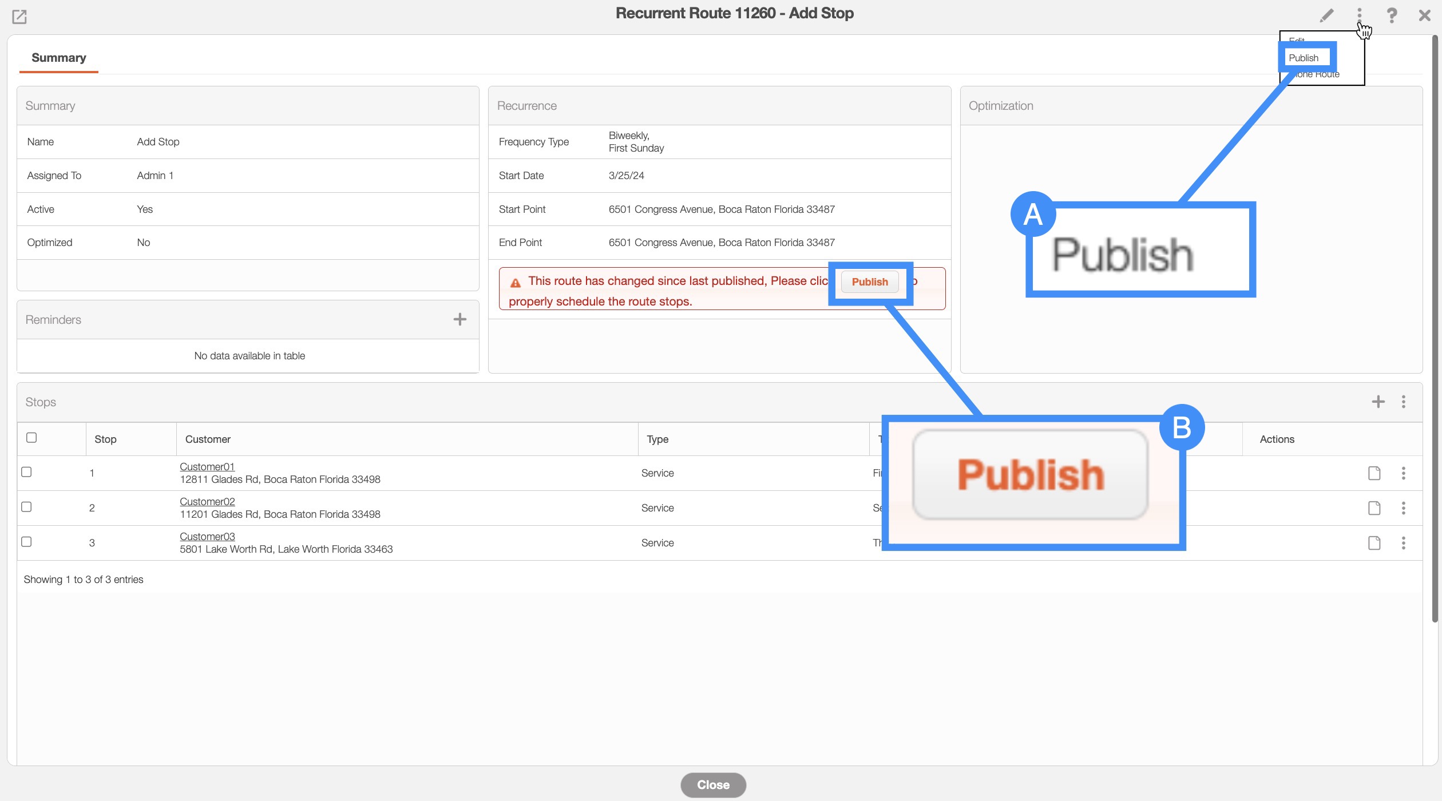Open actions menu for Customer02 row
This screenshot has width=1442, height=801.
[x=1403, y=508]
